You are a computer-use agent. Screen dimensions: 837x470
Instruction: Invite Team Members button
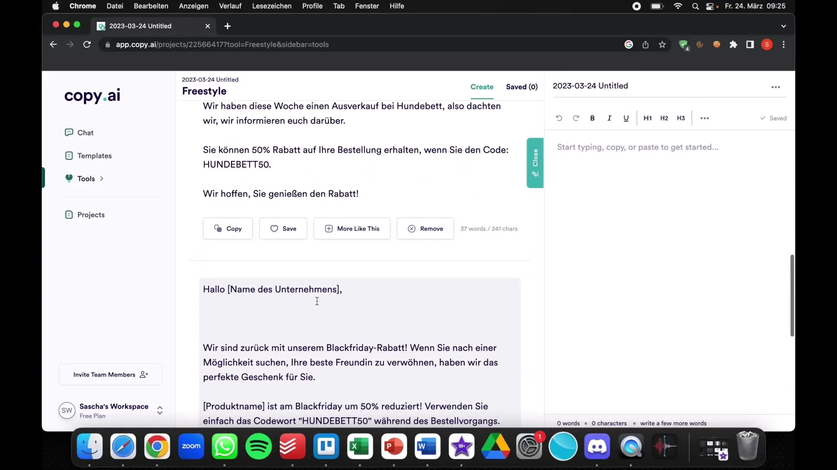(111, 375)
